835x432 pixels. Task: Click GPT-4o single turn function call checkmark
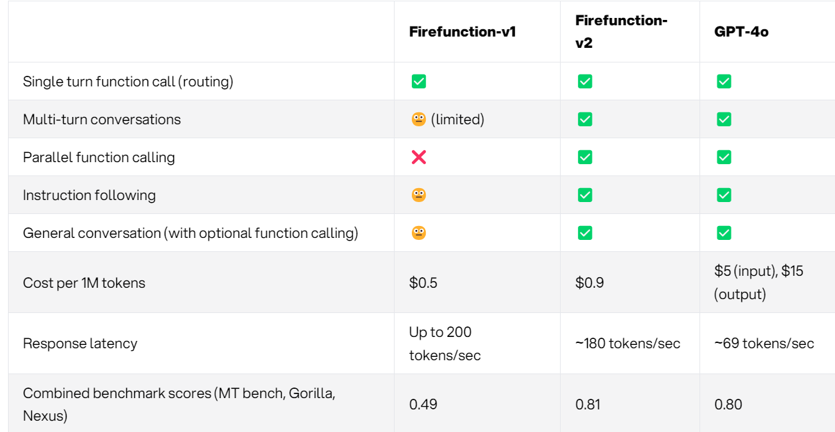click(x=724, y=82)
